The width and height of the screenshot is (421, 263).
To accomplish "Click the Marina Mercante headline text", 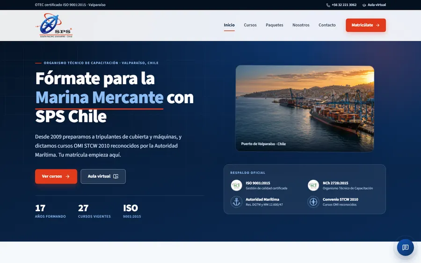I will 99,97.
